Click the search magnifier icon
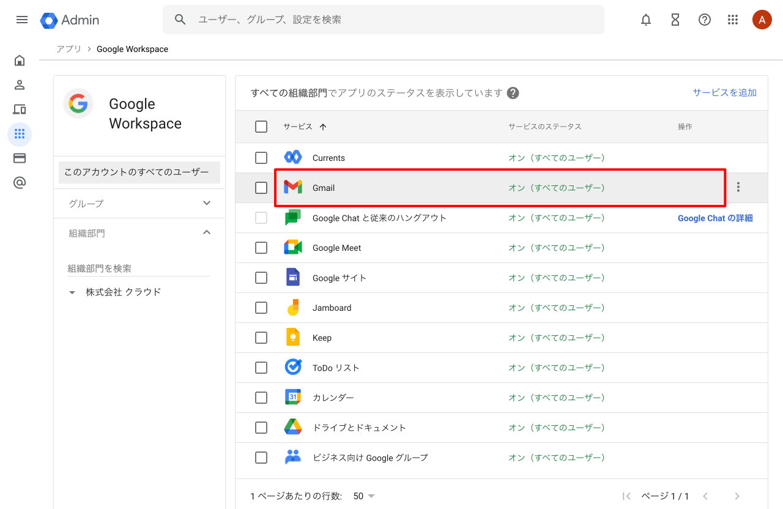Viewport: 783px width, 509px height. tap(180, 20)
